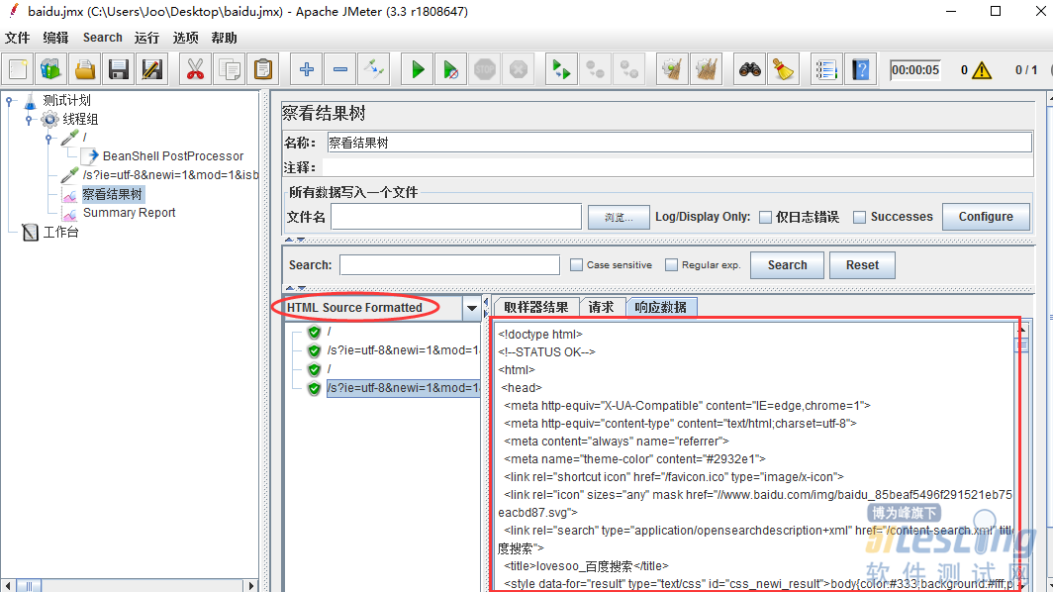The height and width of the screenshot is (592, 1053).
Task: Open Help with question mark icon
Action: (860, 69)
